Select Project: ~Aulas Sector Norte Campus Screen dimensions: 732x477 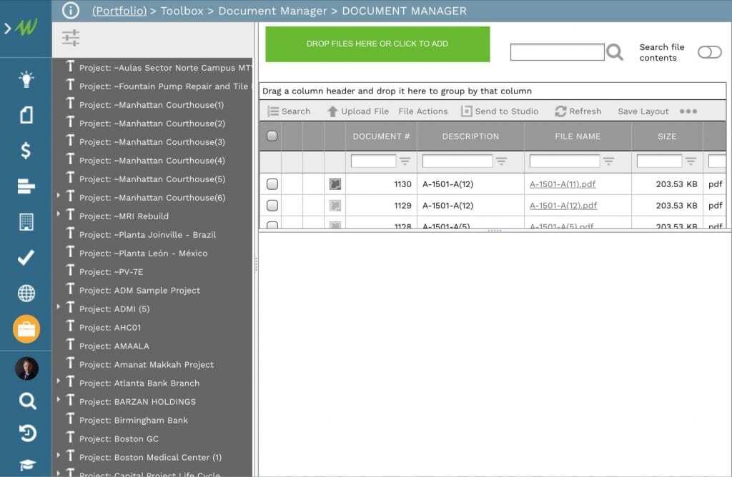(x=165, y=68)
